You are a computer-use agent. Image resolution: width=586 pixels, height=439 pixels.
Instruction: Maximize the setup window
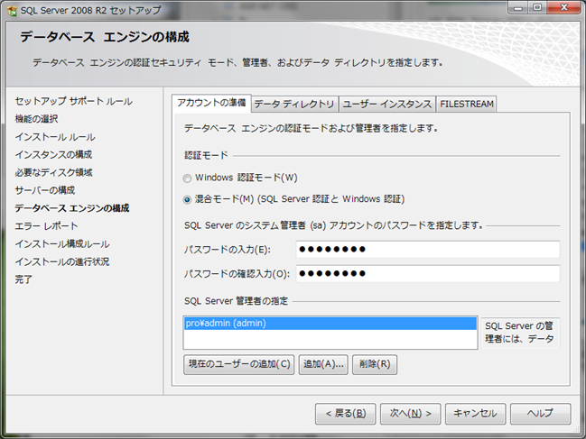(537, 8)
